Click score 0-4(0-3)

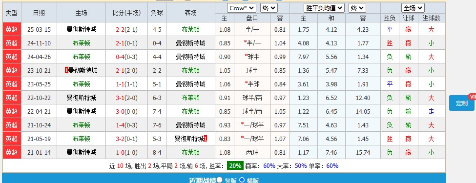126,57
